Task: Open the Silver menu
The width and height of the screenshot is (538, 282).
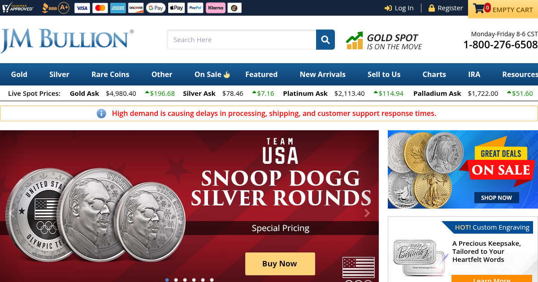Action: [59, 74]
